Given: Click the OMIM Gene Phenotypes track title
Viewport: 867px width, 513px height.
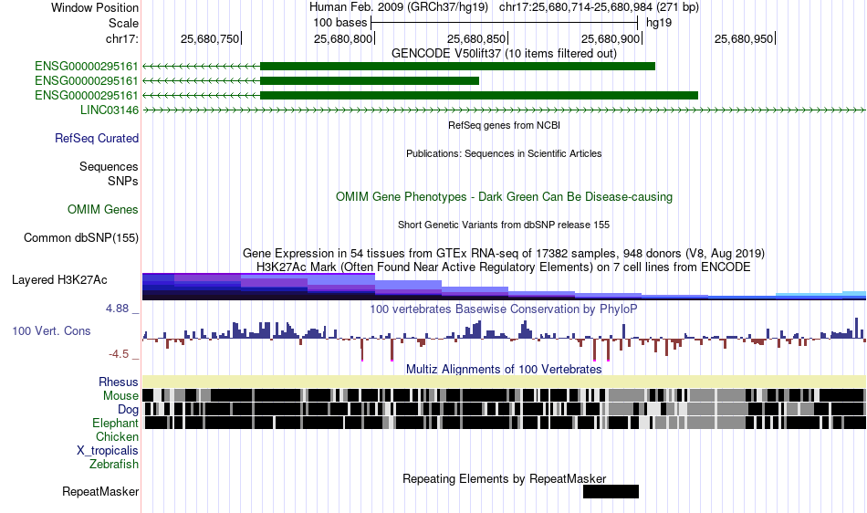Looking at the screenshot, I should click(x=505, y=197).
